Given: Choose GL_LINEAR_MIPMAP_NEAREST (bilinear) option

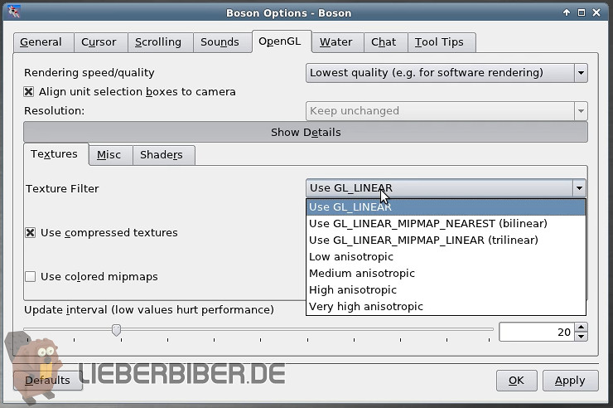Looking at the screenshot, I should coord(446,223).
